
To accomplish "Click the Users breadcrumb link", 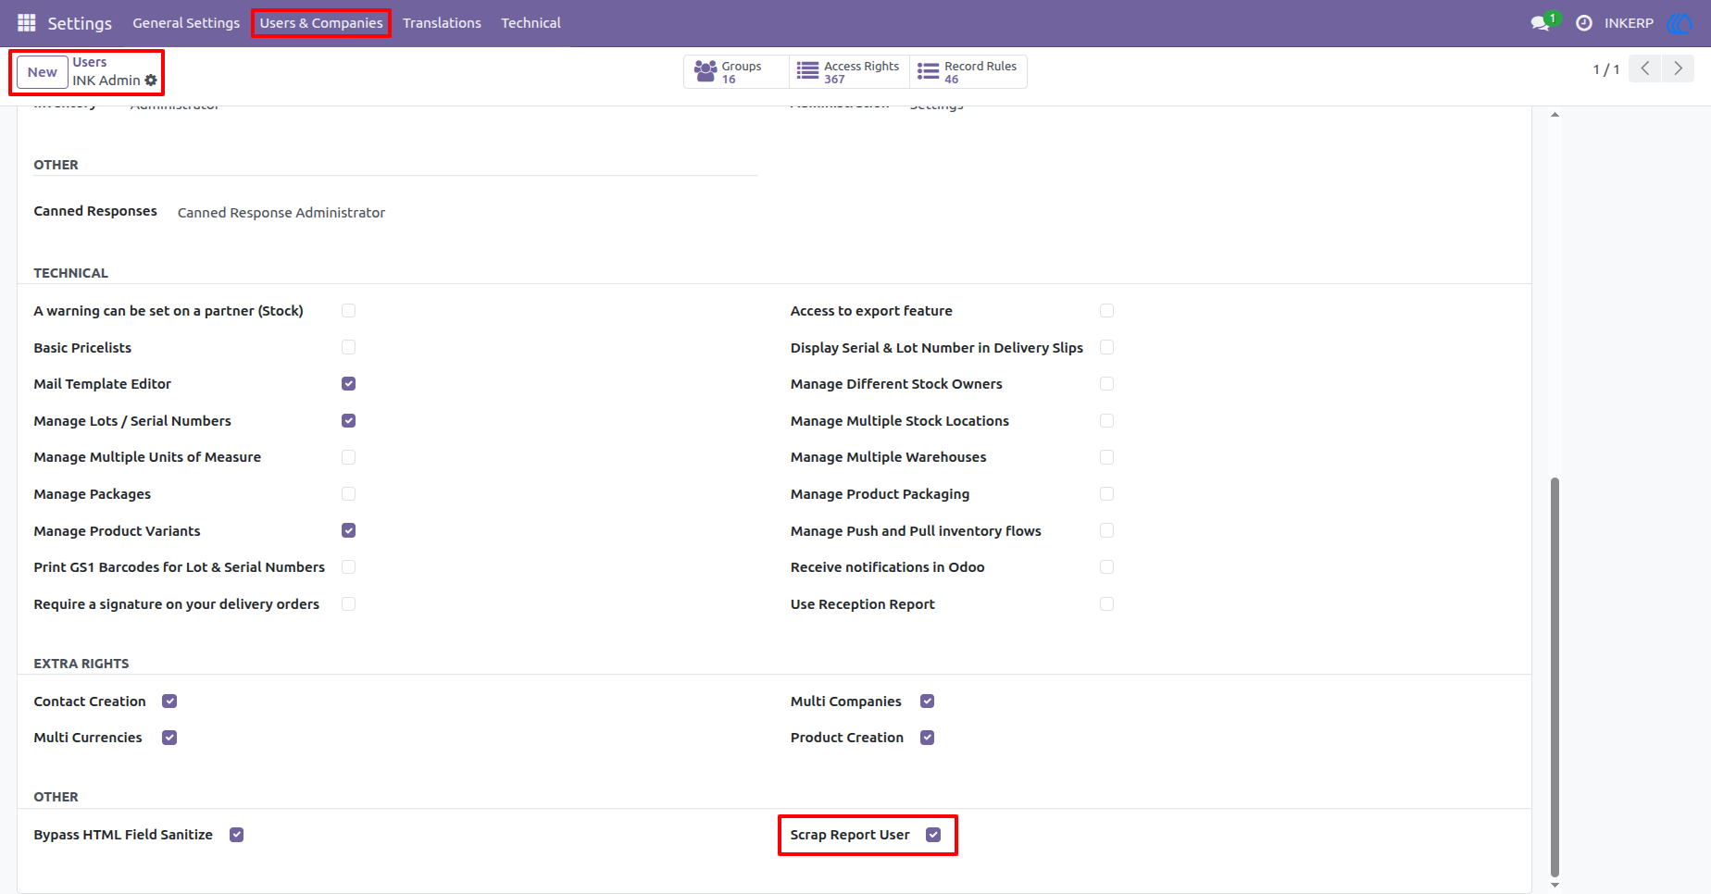I will 90,62.
